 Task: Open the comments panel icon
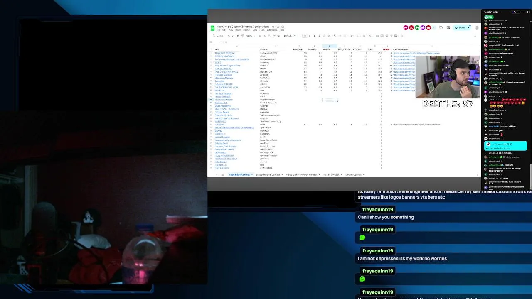pos(448,27)
